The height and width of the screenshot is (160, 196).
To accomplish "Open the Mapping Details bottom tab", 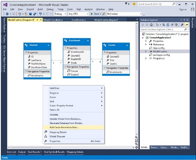I will 75,152.
